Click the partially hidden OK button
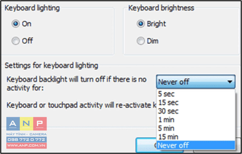The width and height of the screenshot is (242, 154). (x=146, y=145)
